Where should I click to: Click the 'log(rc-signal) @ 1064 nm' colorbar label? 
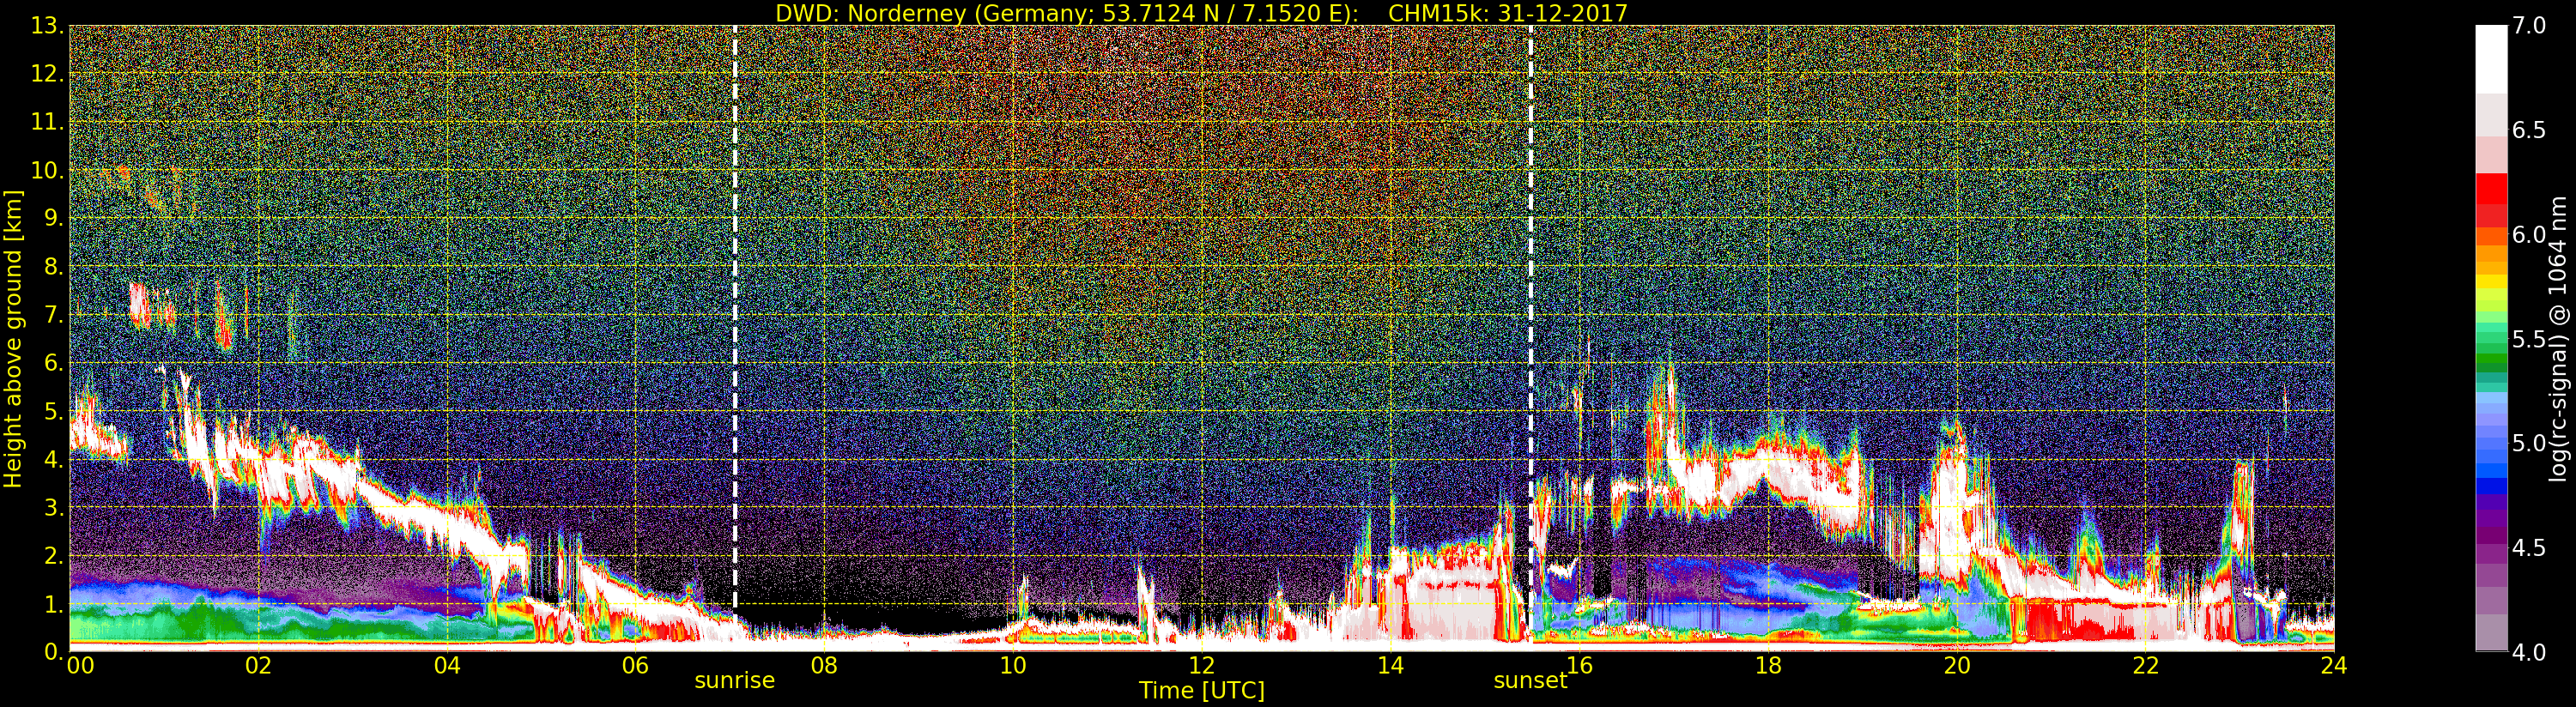click(x=2558, y=338)
